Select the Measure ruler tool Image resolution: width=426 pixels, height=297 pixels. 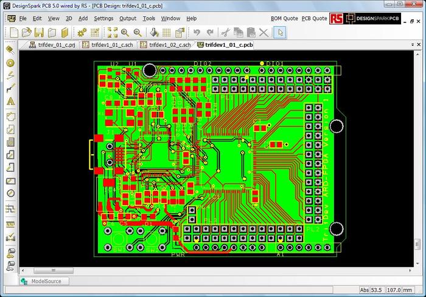(10, 224)
